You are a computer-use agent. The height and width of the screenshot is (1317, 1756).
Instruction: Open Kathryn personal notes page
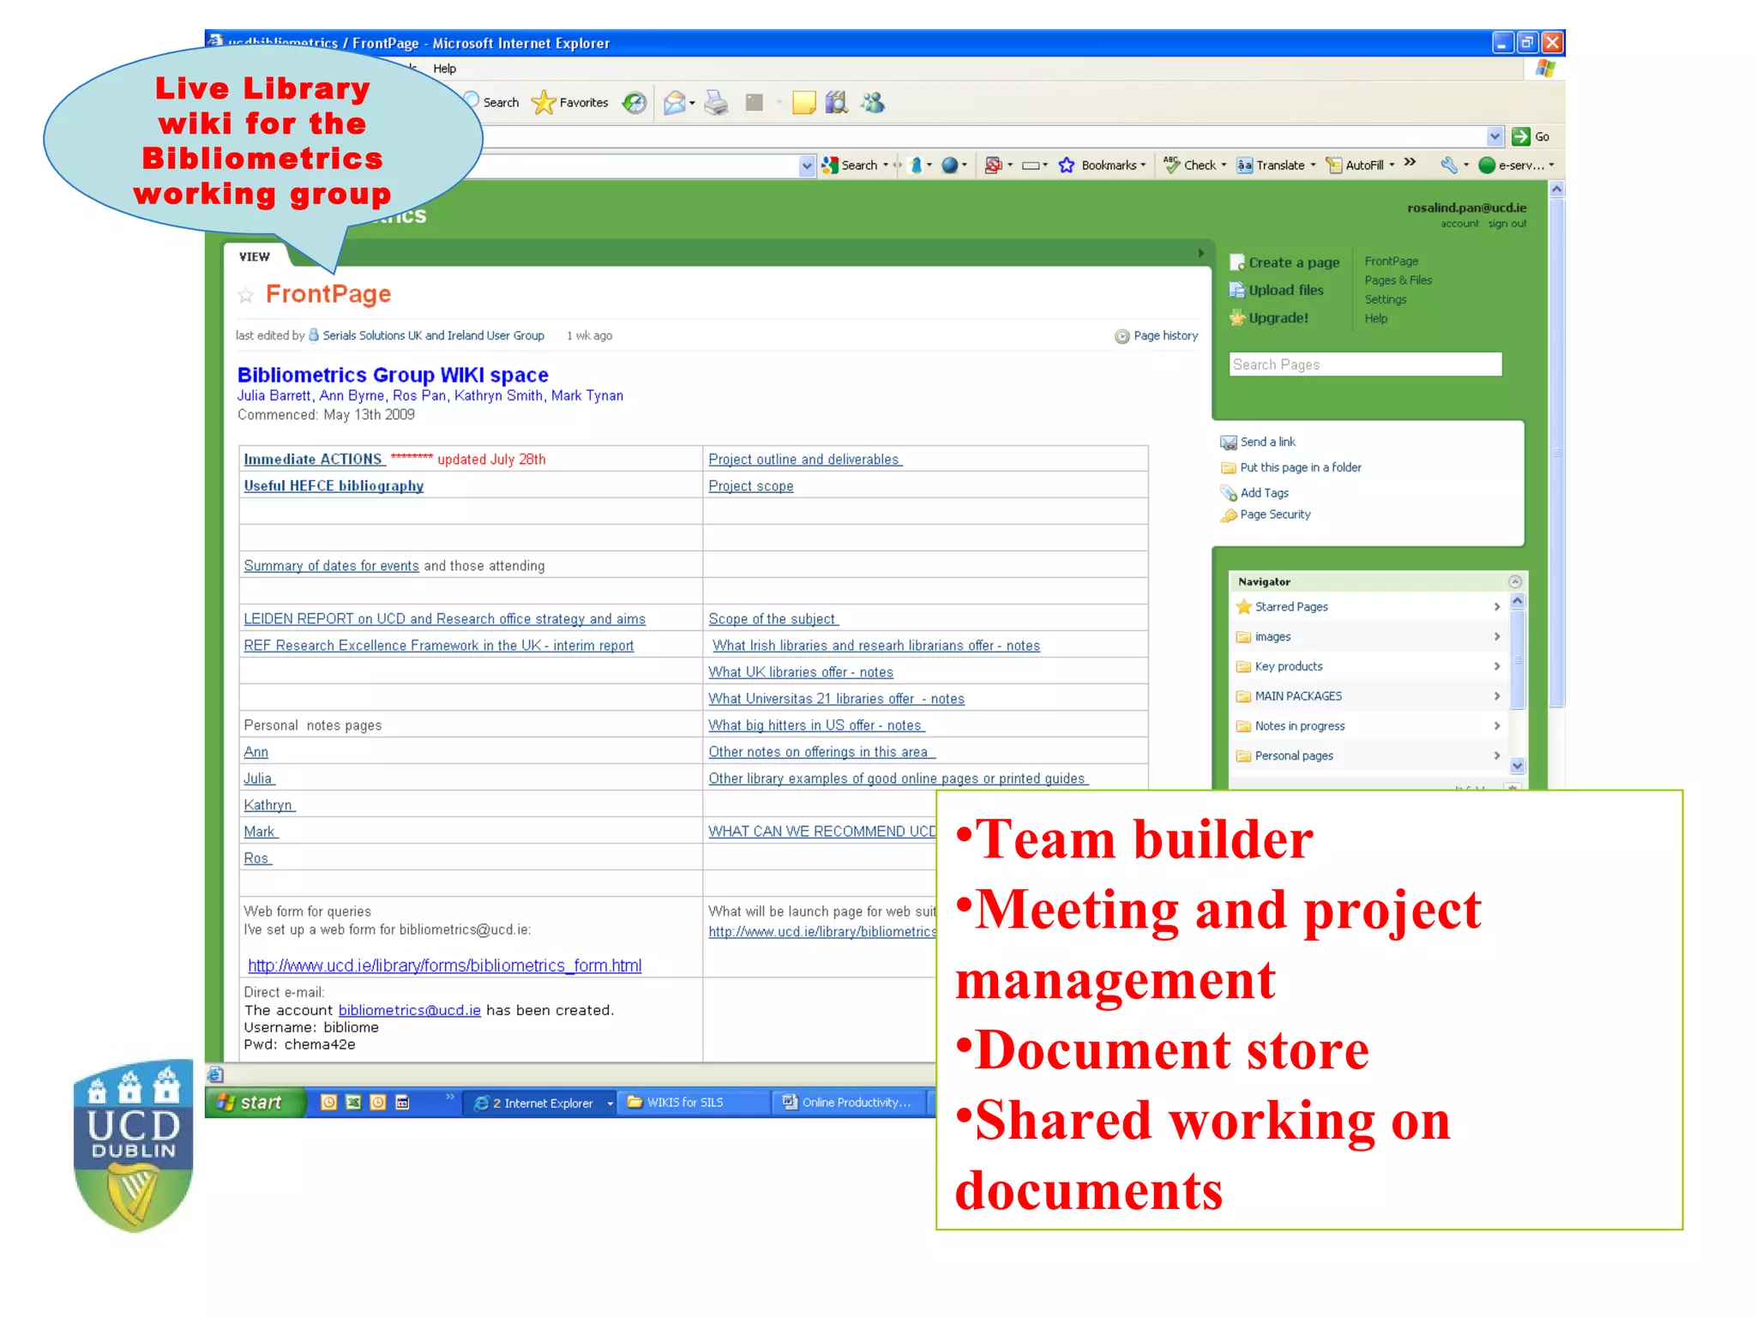[x=268, y=805]
